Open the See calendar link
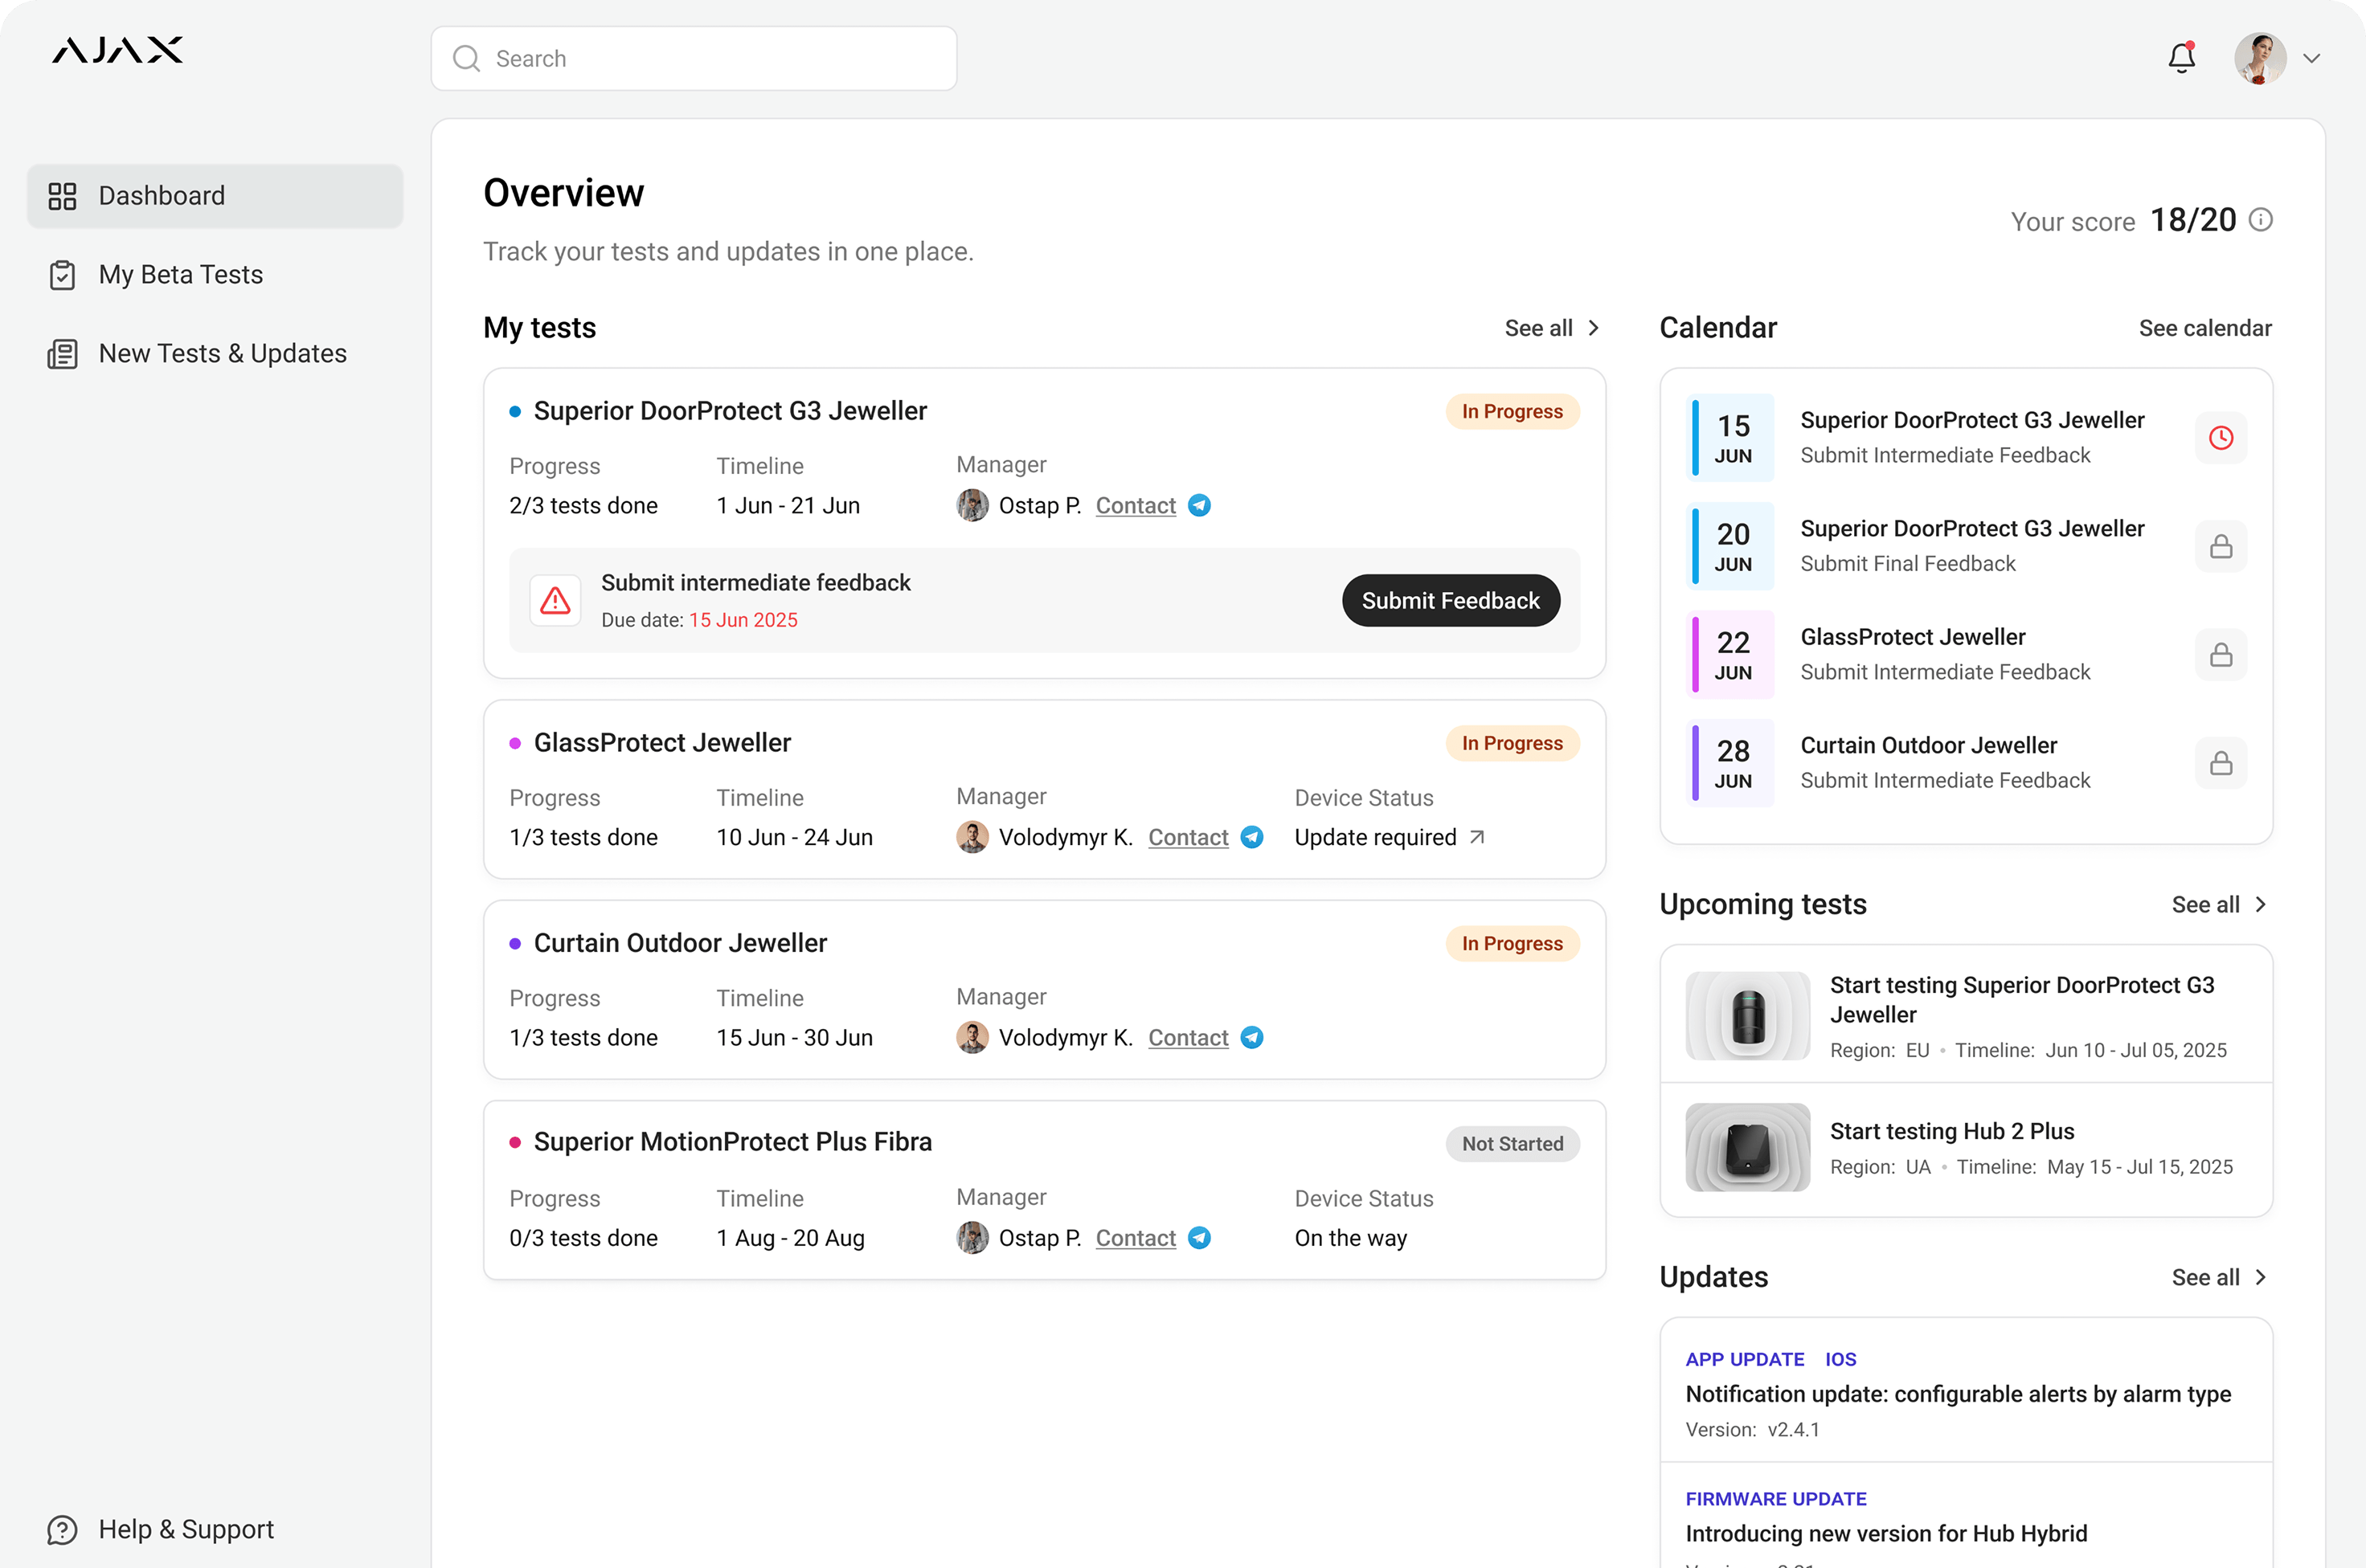The height and width of the screenshot is (1568, 2366). click(x=2205, y=328)
